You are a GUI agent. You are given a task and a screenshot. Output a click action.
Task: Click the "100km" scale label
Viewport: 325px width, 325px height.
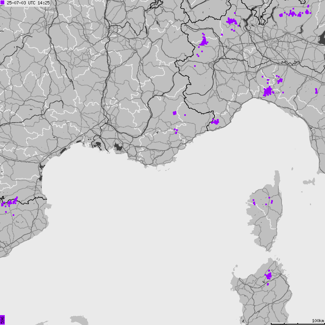[318, 321]
